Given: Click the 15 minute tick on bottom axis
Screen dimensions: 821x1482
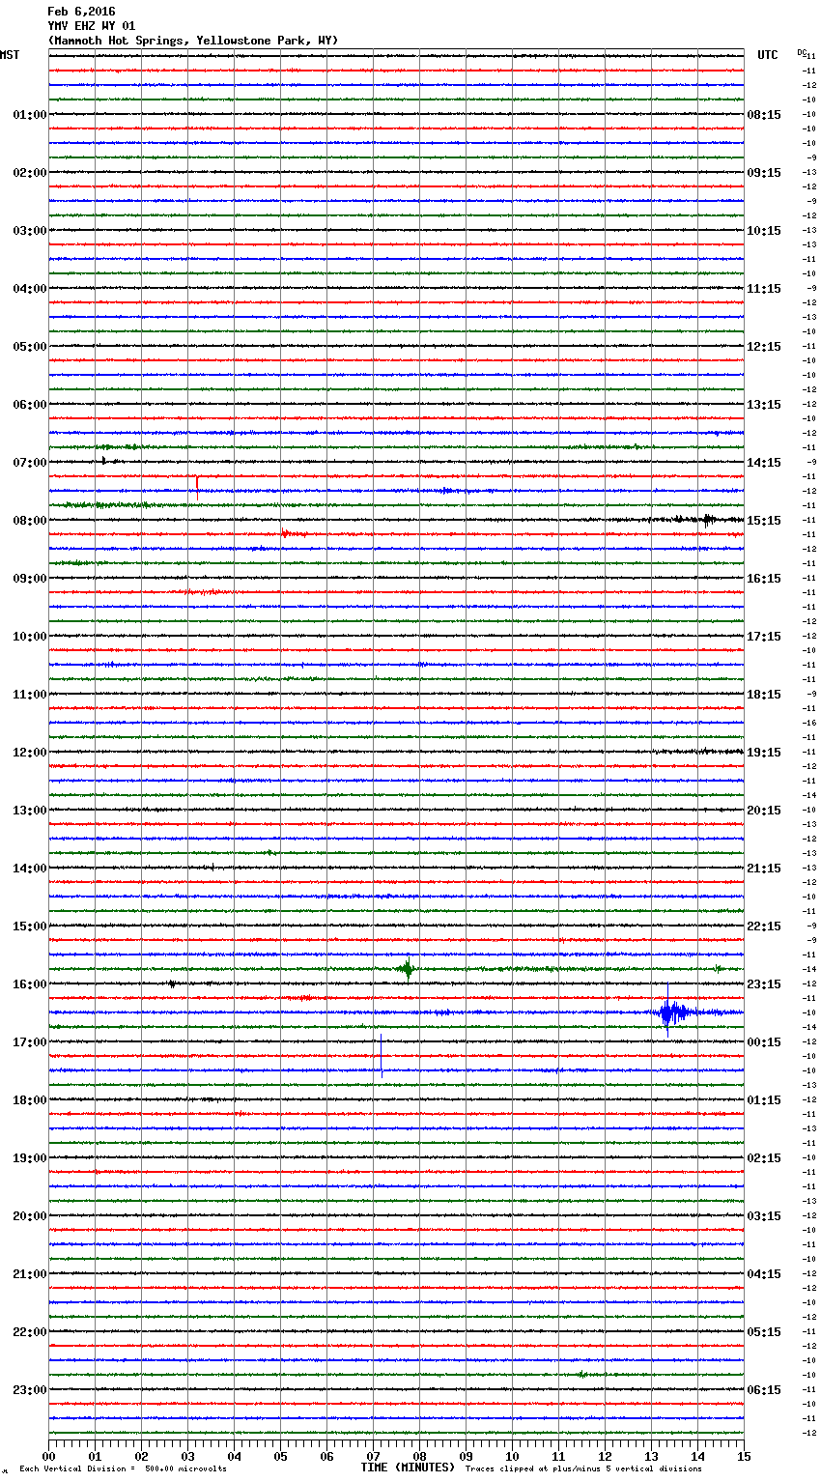Looking at the screenshot, I should point(743,1456).
